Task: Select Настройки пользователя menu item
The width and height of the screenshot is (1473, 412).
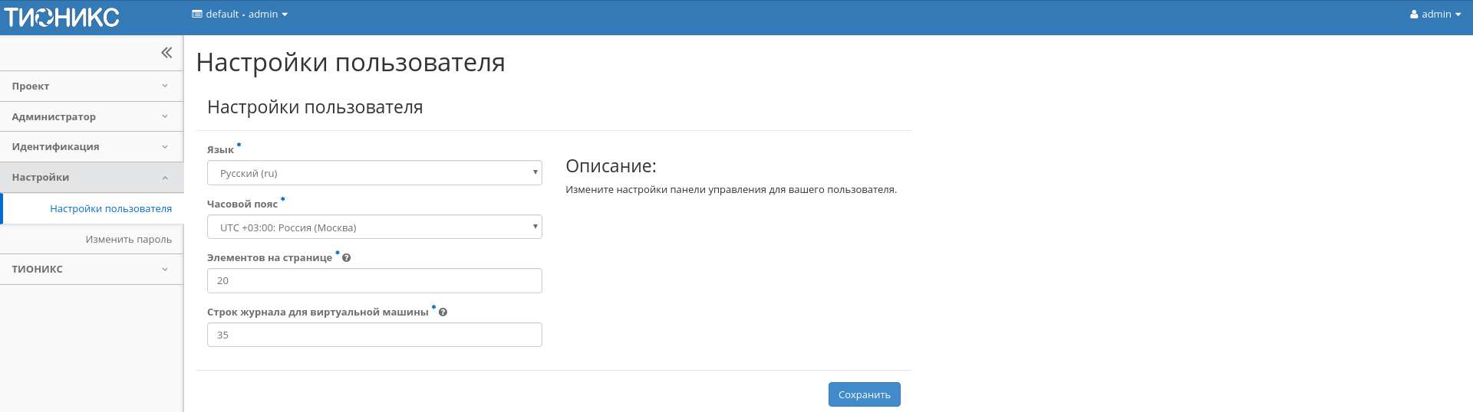Action: [110, 209]
